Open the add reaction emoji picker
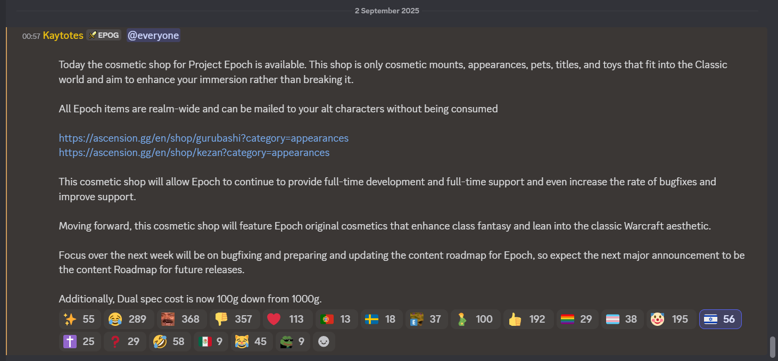This screenshot has width=778, height=361. (x=324, y=341)
